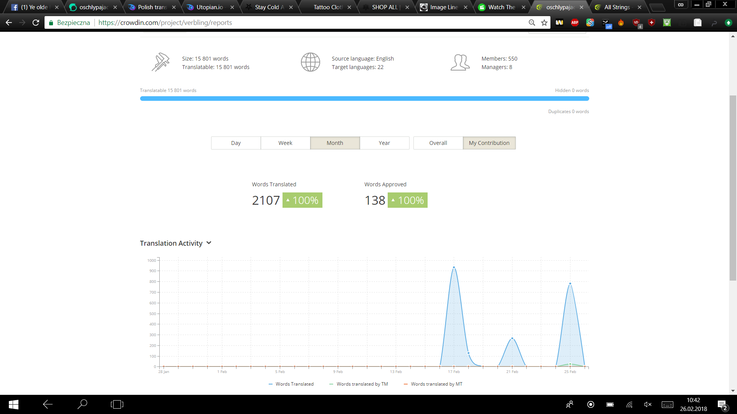Click the secure Bezpieczna site info
The width and height of the screenshot is (737, 414).
pyautogui.click(x=69, y=23)
